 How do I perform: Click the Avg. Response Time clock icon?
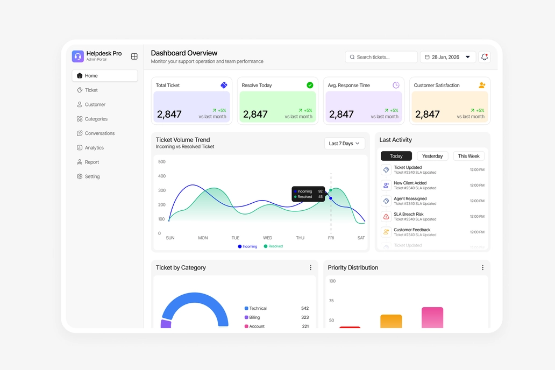point(396,85)
